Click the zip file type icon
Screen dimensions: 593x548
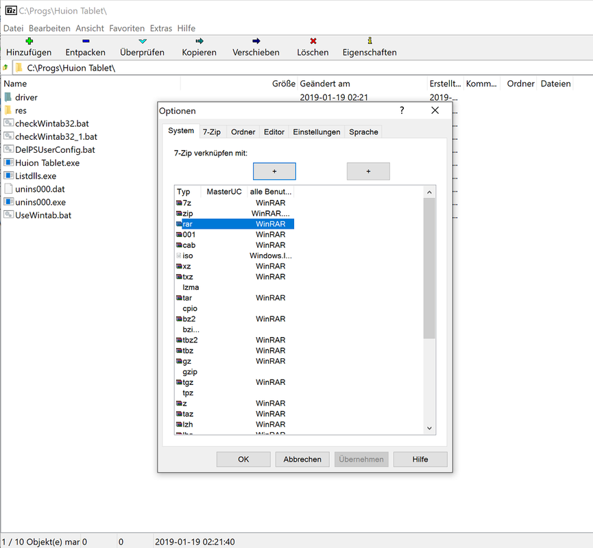click(179, 214)
